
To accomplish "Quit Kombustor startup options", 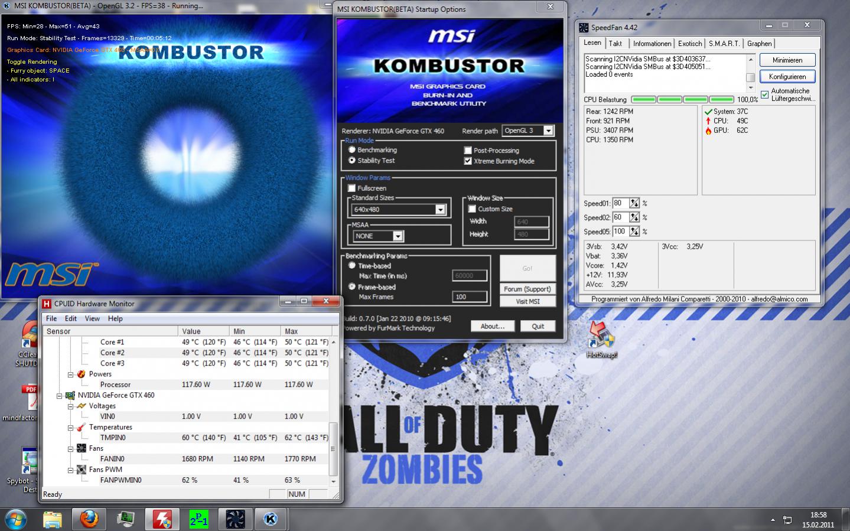I will [538, 326].
